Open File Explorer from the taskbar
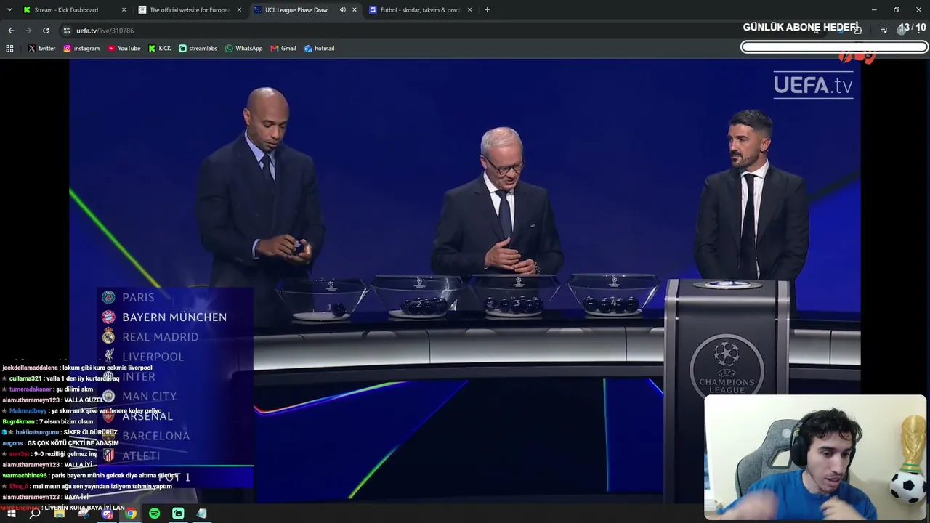 60,514
